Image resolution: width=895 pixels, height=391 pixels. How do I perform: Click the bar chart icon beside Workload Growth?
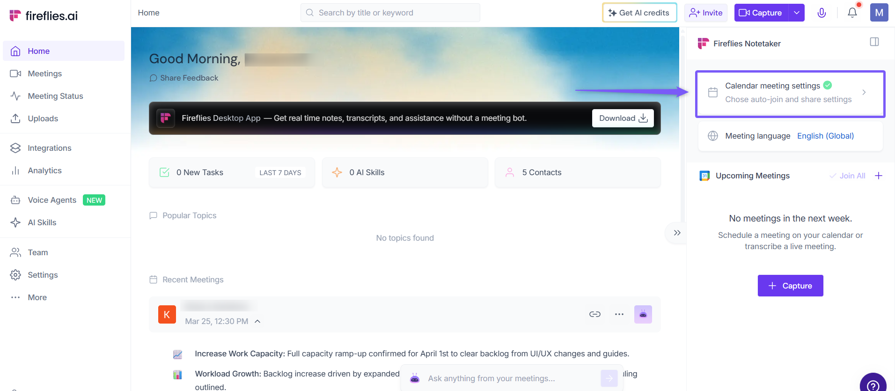coord(177,375)
